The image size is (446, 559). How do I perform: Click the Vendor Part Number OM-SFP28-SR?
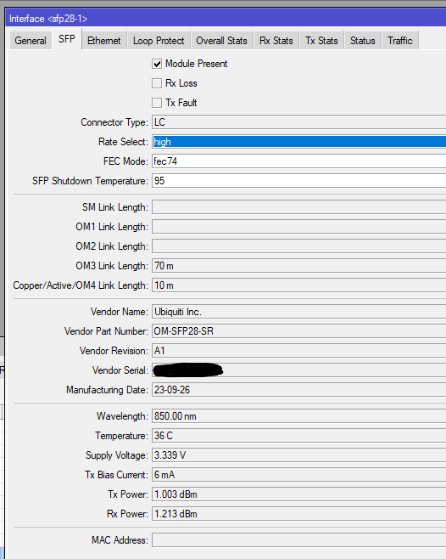click(299, 331)
